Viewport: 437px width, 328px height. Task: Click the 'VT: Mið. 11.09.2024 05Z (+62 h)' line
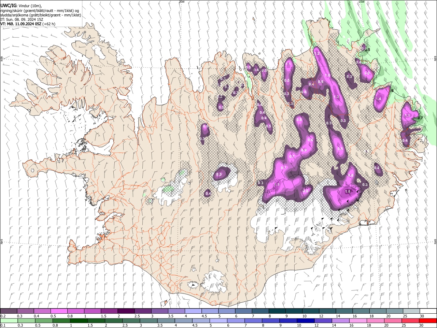point(28,24)
